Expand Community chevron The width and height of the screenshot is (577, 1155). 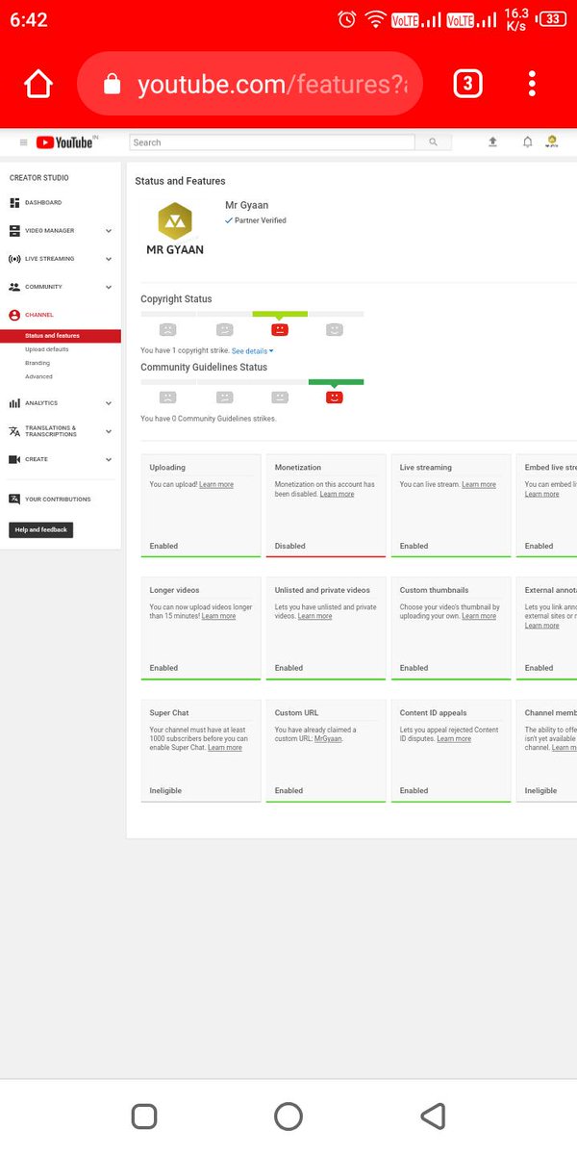[x=109, y=287]
